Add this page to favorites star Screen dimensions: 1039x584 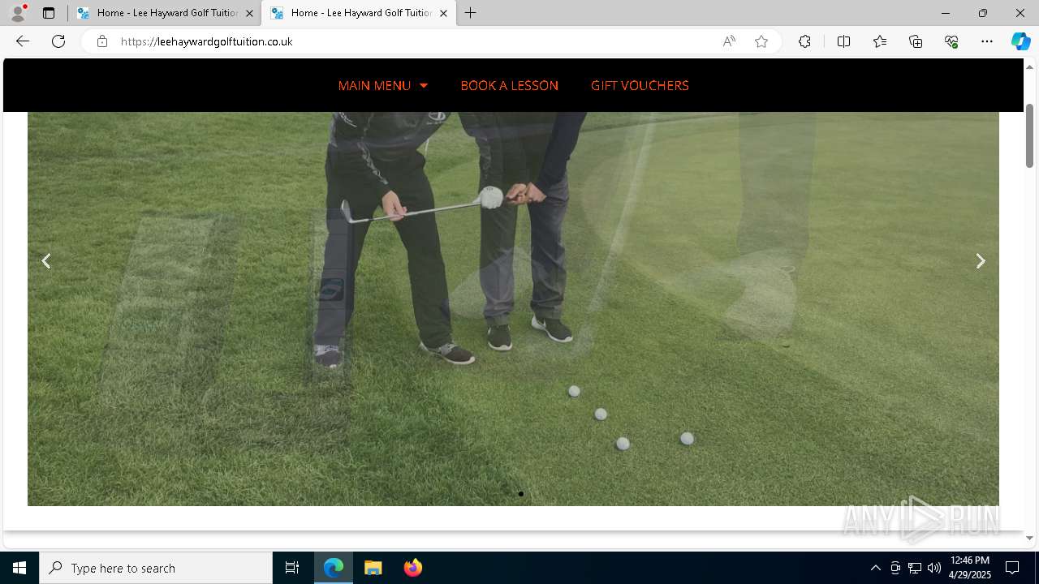point(761,41)
